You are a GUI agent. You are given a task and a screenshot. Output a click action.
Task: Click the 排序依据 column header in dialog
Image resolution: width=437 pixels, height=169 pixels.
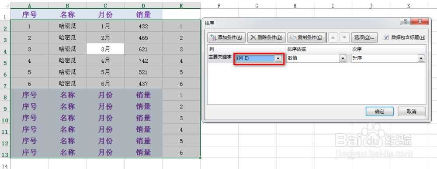tap(297, 49)
